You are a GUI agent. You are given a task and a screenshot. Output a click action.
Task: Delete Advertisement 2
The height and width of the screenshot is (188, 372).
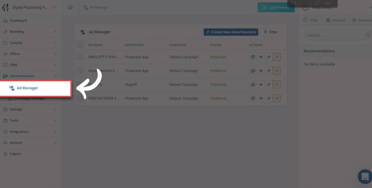277,71
